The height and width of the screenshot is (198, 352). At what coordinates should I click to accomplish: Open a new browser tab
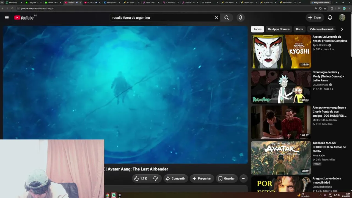[x=300, y=2]
